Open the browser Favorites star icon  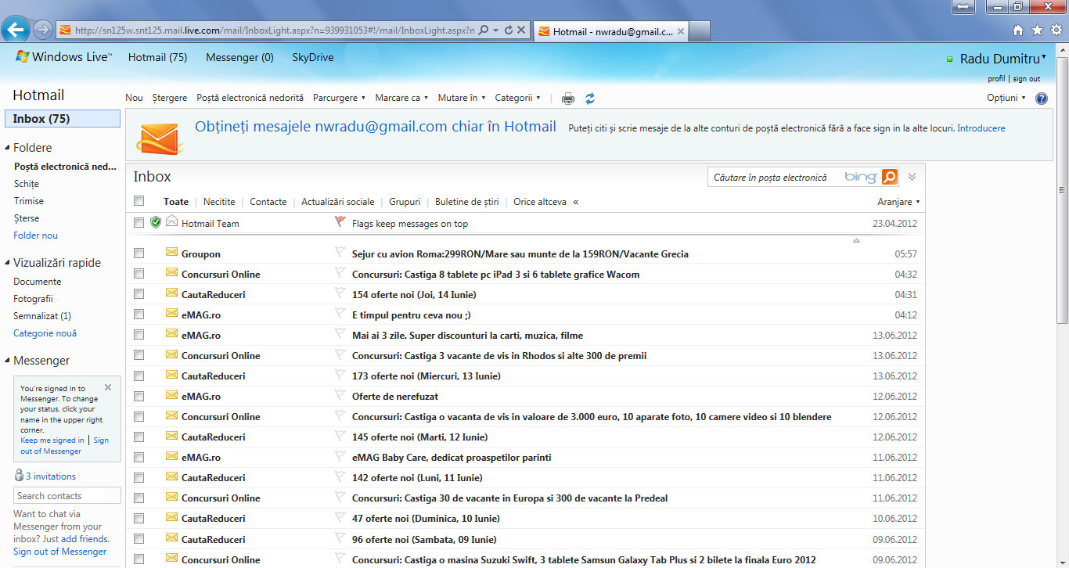(1037, 31)
